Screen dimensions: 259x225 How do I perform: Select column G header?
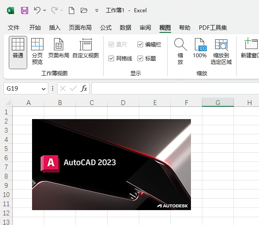pos(218,102)
